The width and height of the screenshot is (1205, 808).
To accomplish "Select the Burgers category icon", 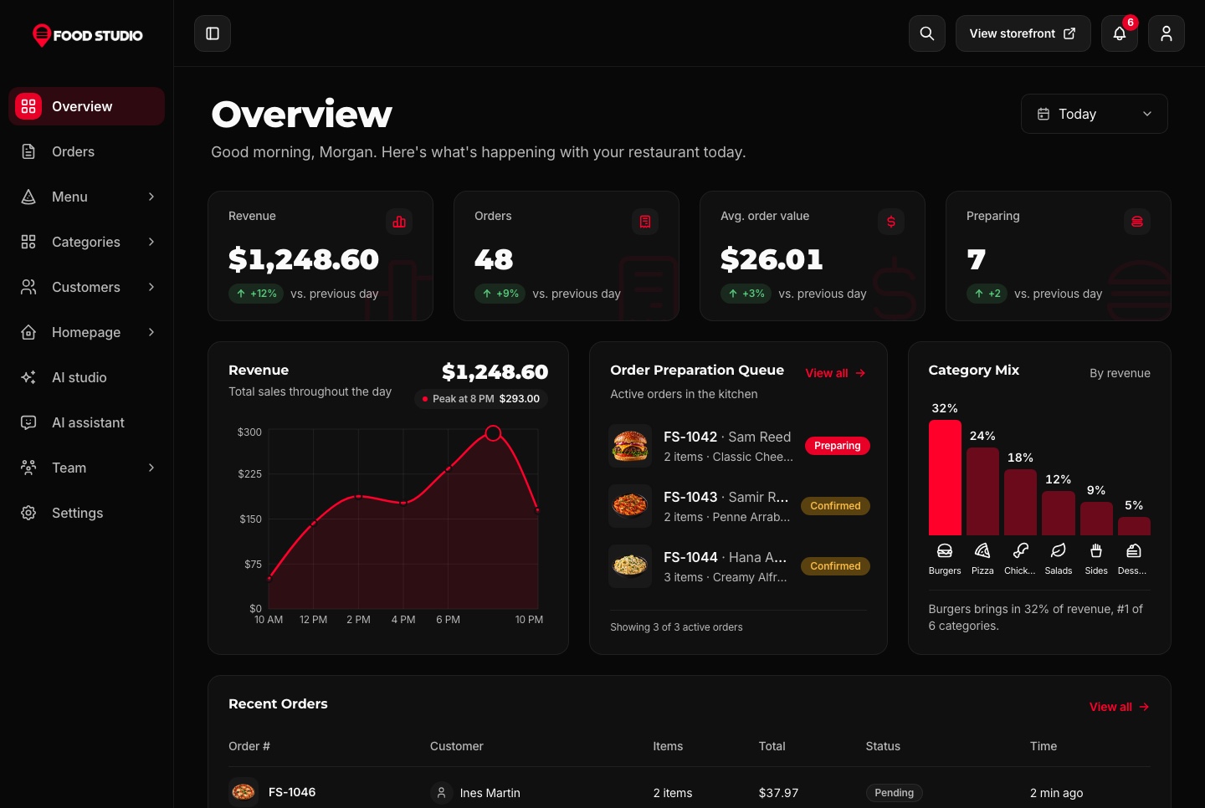I will click(945, 550).
